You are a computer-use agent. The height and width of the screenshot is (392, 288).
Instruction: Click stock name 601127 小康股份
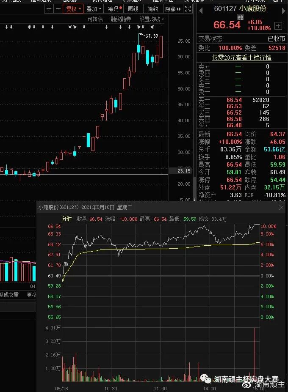pyautogui.click(x=240, y=8)
